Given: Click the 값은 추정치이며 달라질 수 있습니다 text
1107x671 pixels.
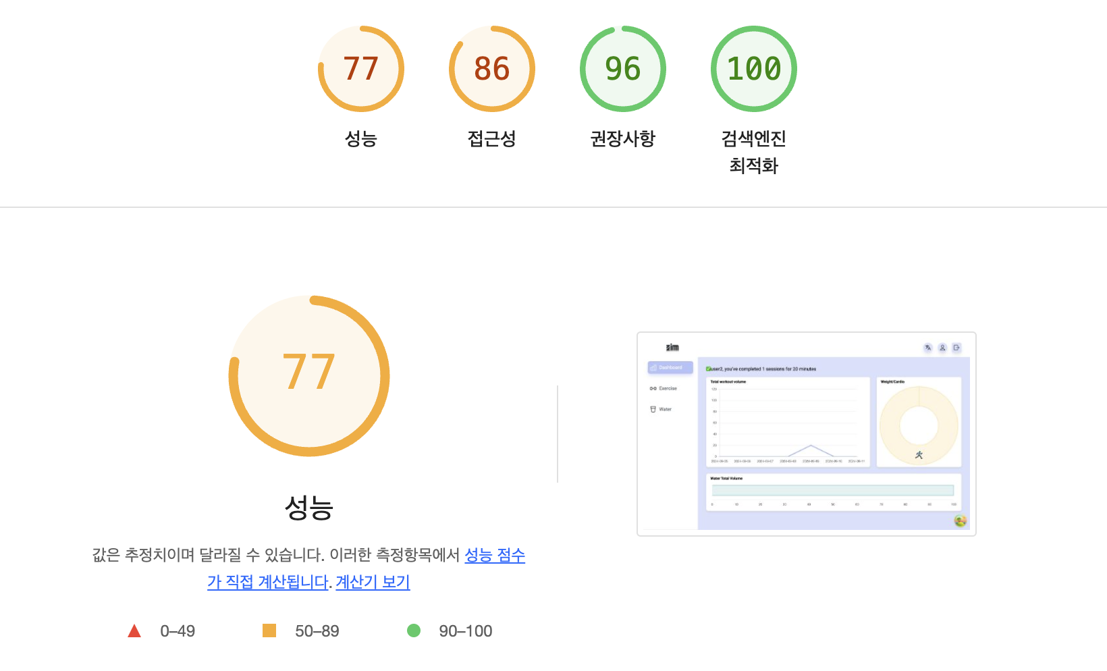Looking at the screenshot, I should click(x=209, y=555).
